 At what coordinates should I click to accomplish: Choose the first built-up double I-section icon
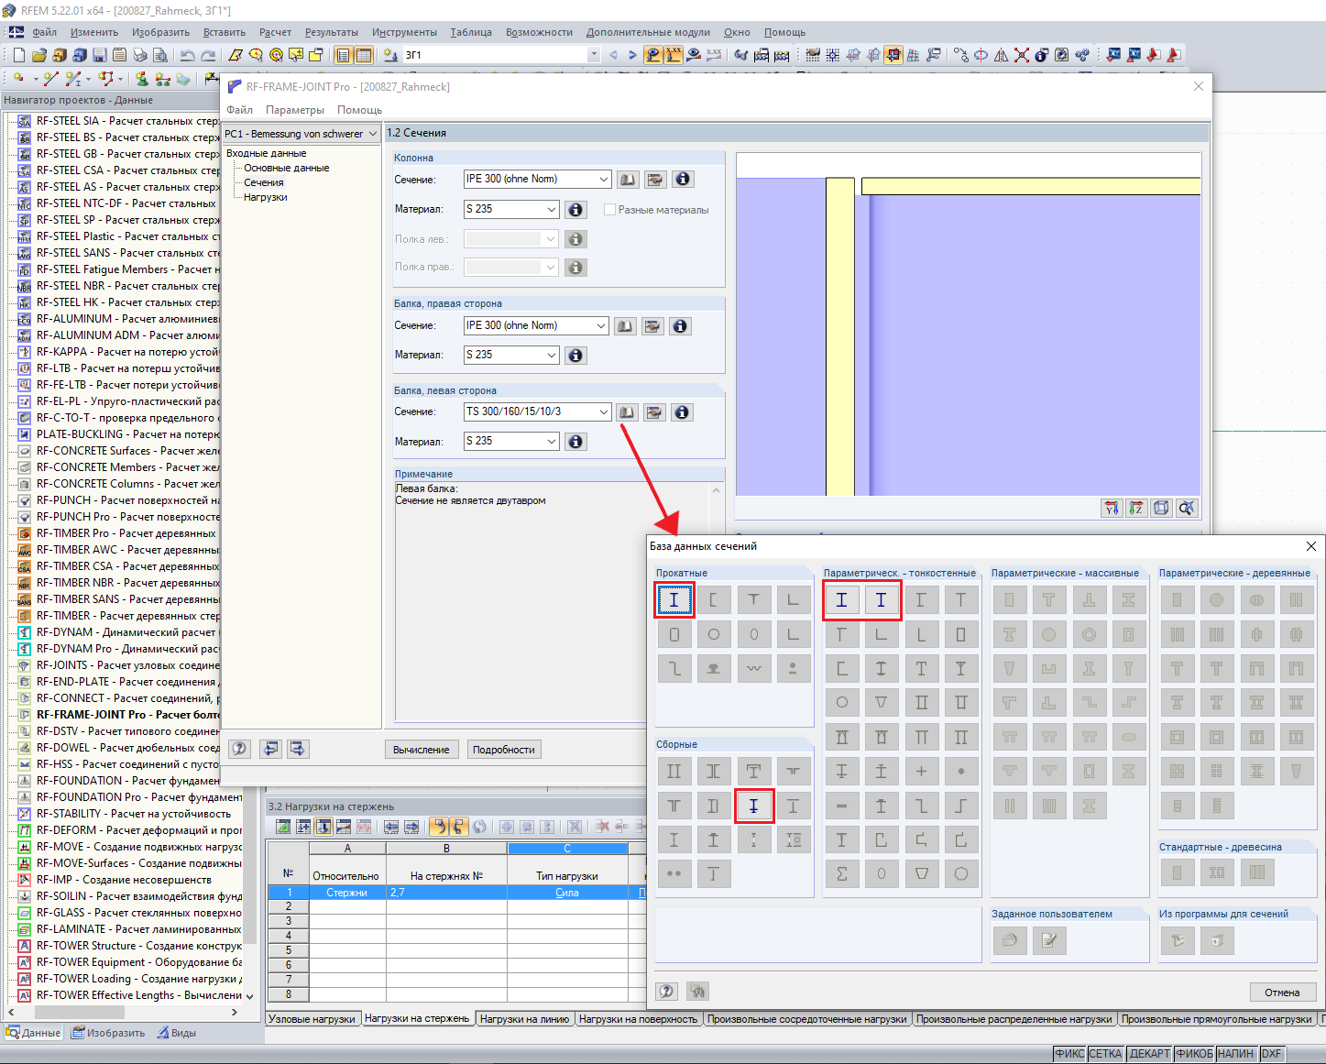click(x=674, y=772)
